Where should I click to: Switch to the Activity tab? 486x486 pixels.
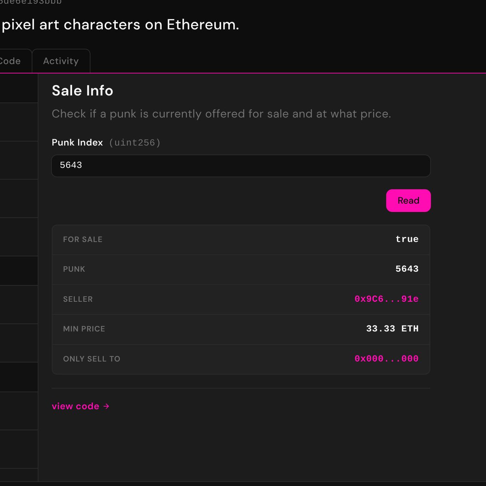point(61,61)
